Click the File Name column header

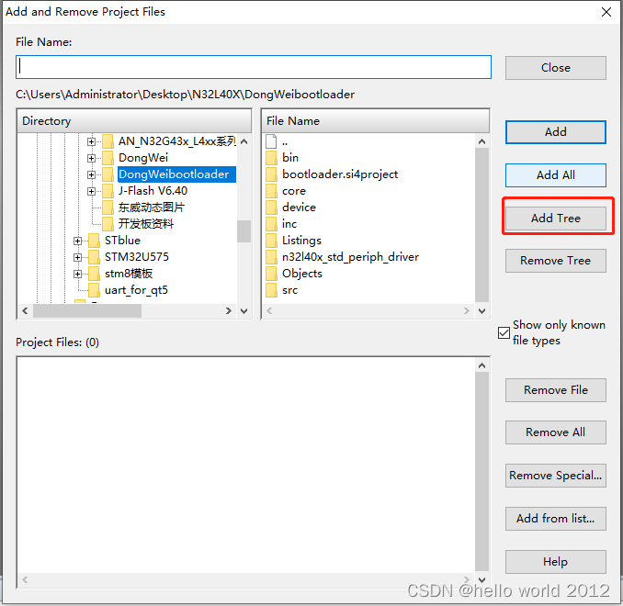point(376,120)
